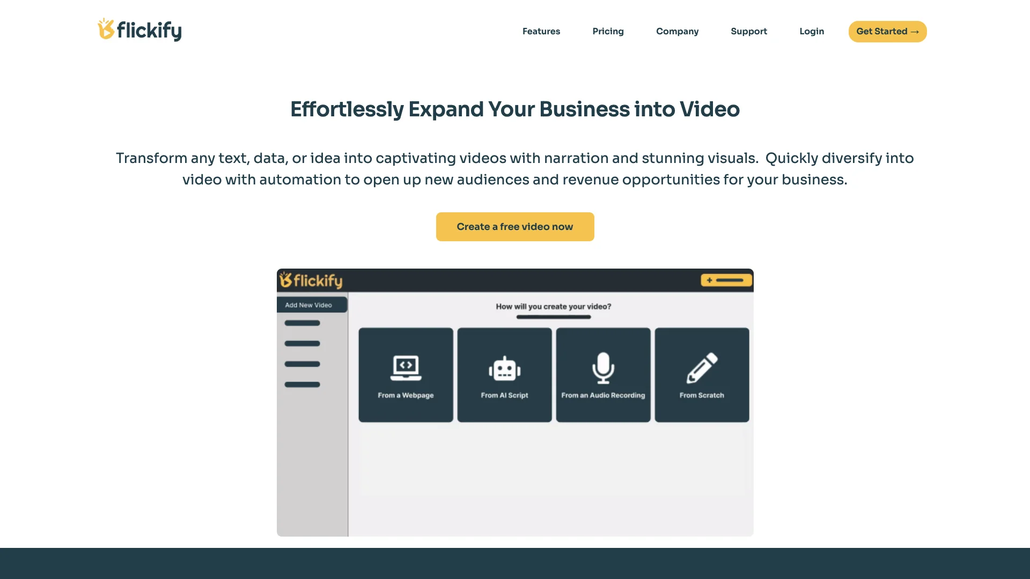The height and width of the screenshot is (579, 1030).
Task: Open the Features navigation menu item
Action: (541, 31)
